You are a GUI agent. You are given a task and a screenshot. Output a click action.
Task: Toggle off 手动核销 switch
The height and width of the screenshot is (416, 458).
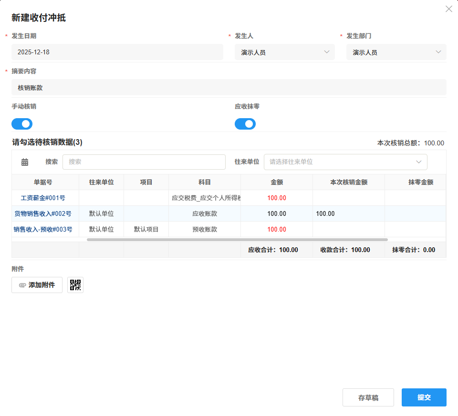[21, 124]
